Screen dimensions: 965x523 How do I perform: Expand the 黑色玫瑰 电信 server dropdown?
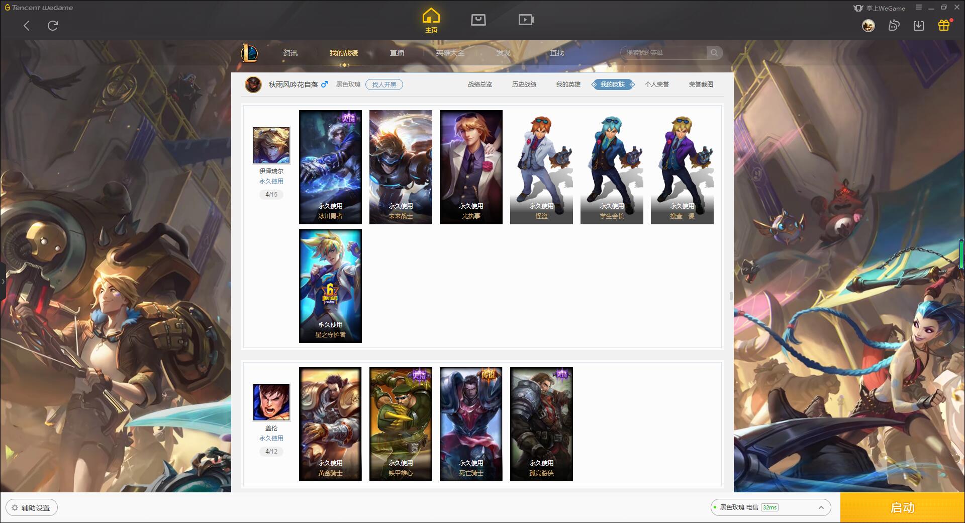[x=770, y=507]
